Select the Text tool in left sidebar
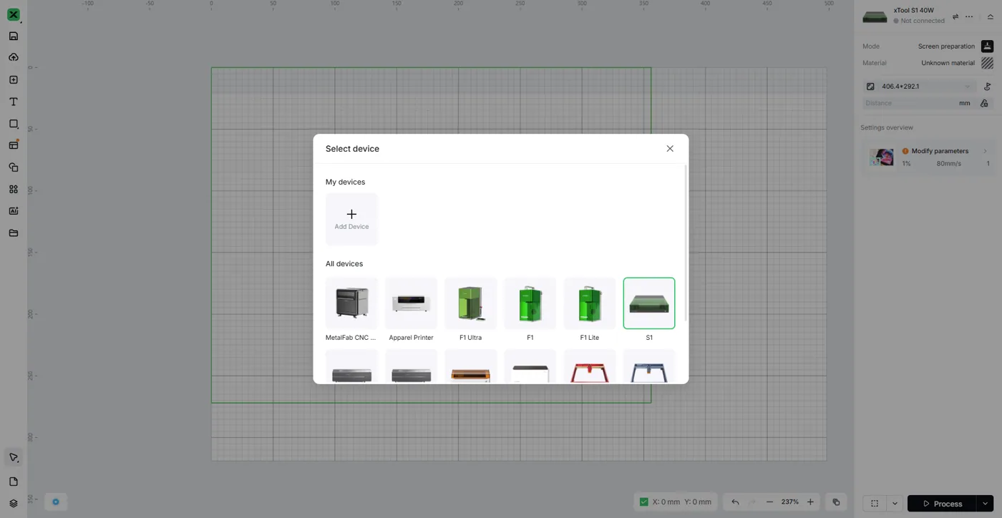 pyautogui.click(x=13, y=102)
